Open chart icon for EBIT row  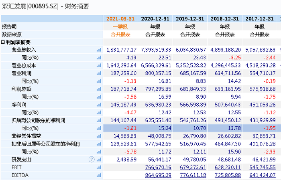[x=99, y=168]
